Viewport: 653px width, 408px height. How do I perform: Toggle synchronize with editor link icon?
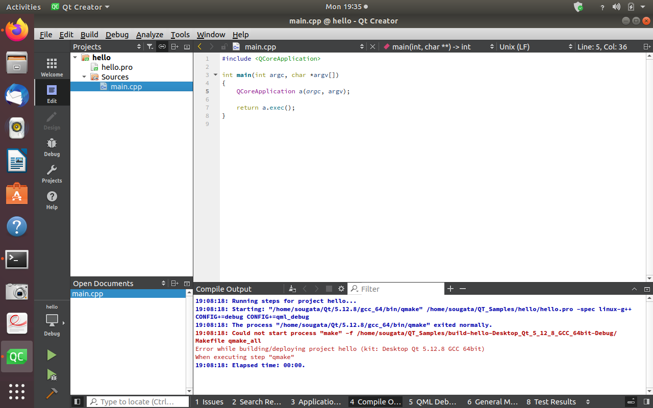(162, 46)
